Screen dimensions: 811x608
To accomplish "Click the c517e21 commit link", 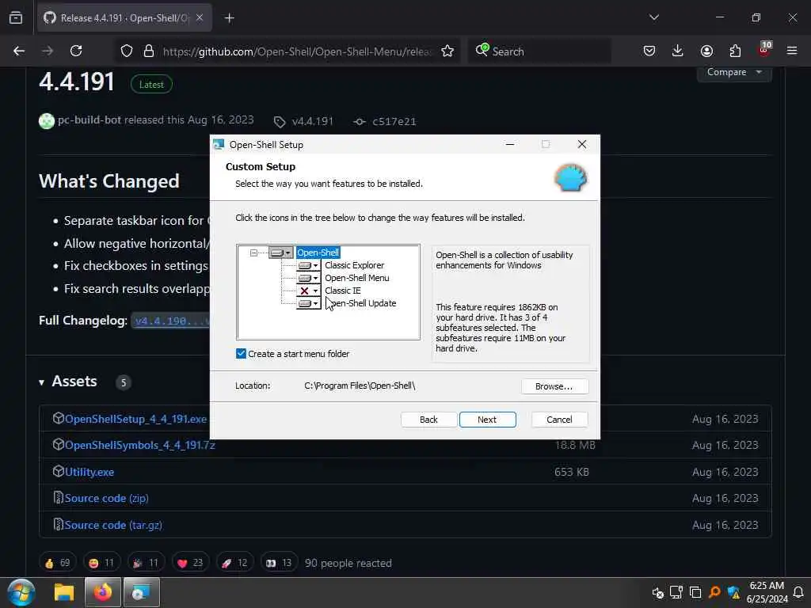I will tap(384, 121).
